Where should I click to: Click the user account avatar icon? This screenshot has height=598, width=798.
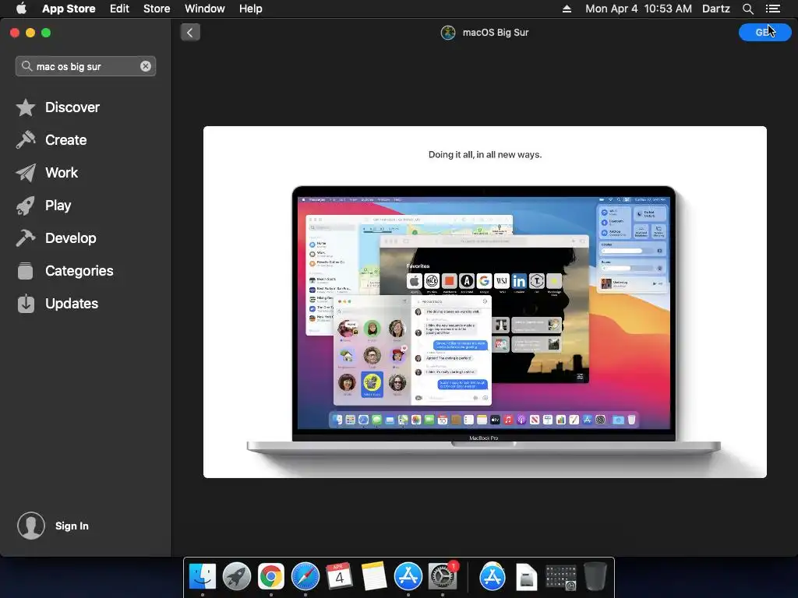click(31, 526)
